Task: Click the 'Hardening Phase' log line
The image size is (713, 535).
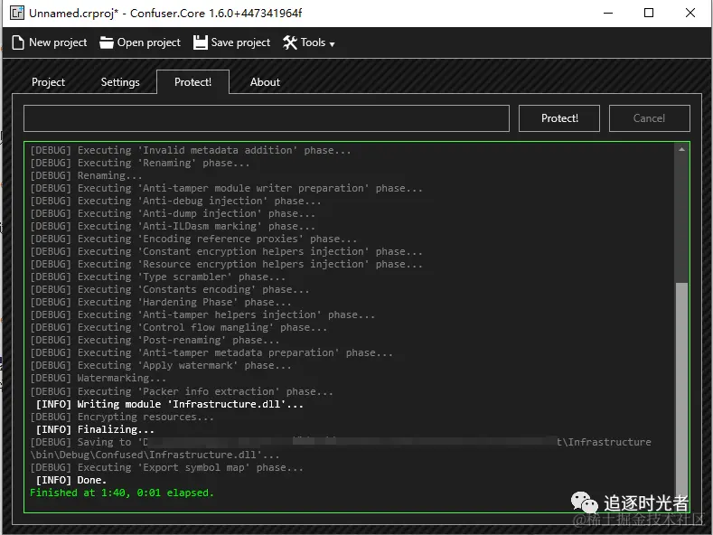Action: point(161,302)
